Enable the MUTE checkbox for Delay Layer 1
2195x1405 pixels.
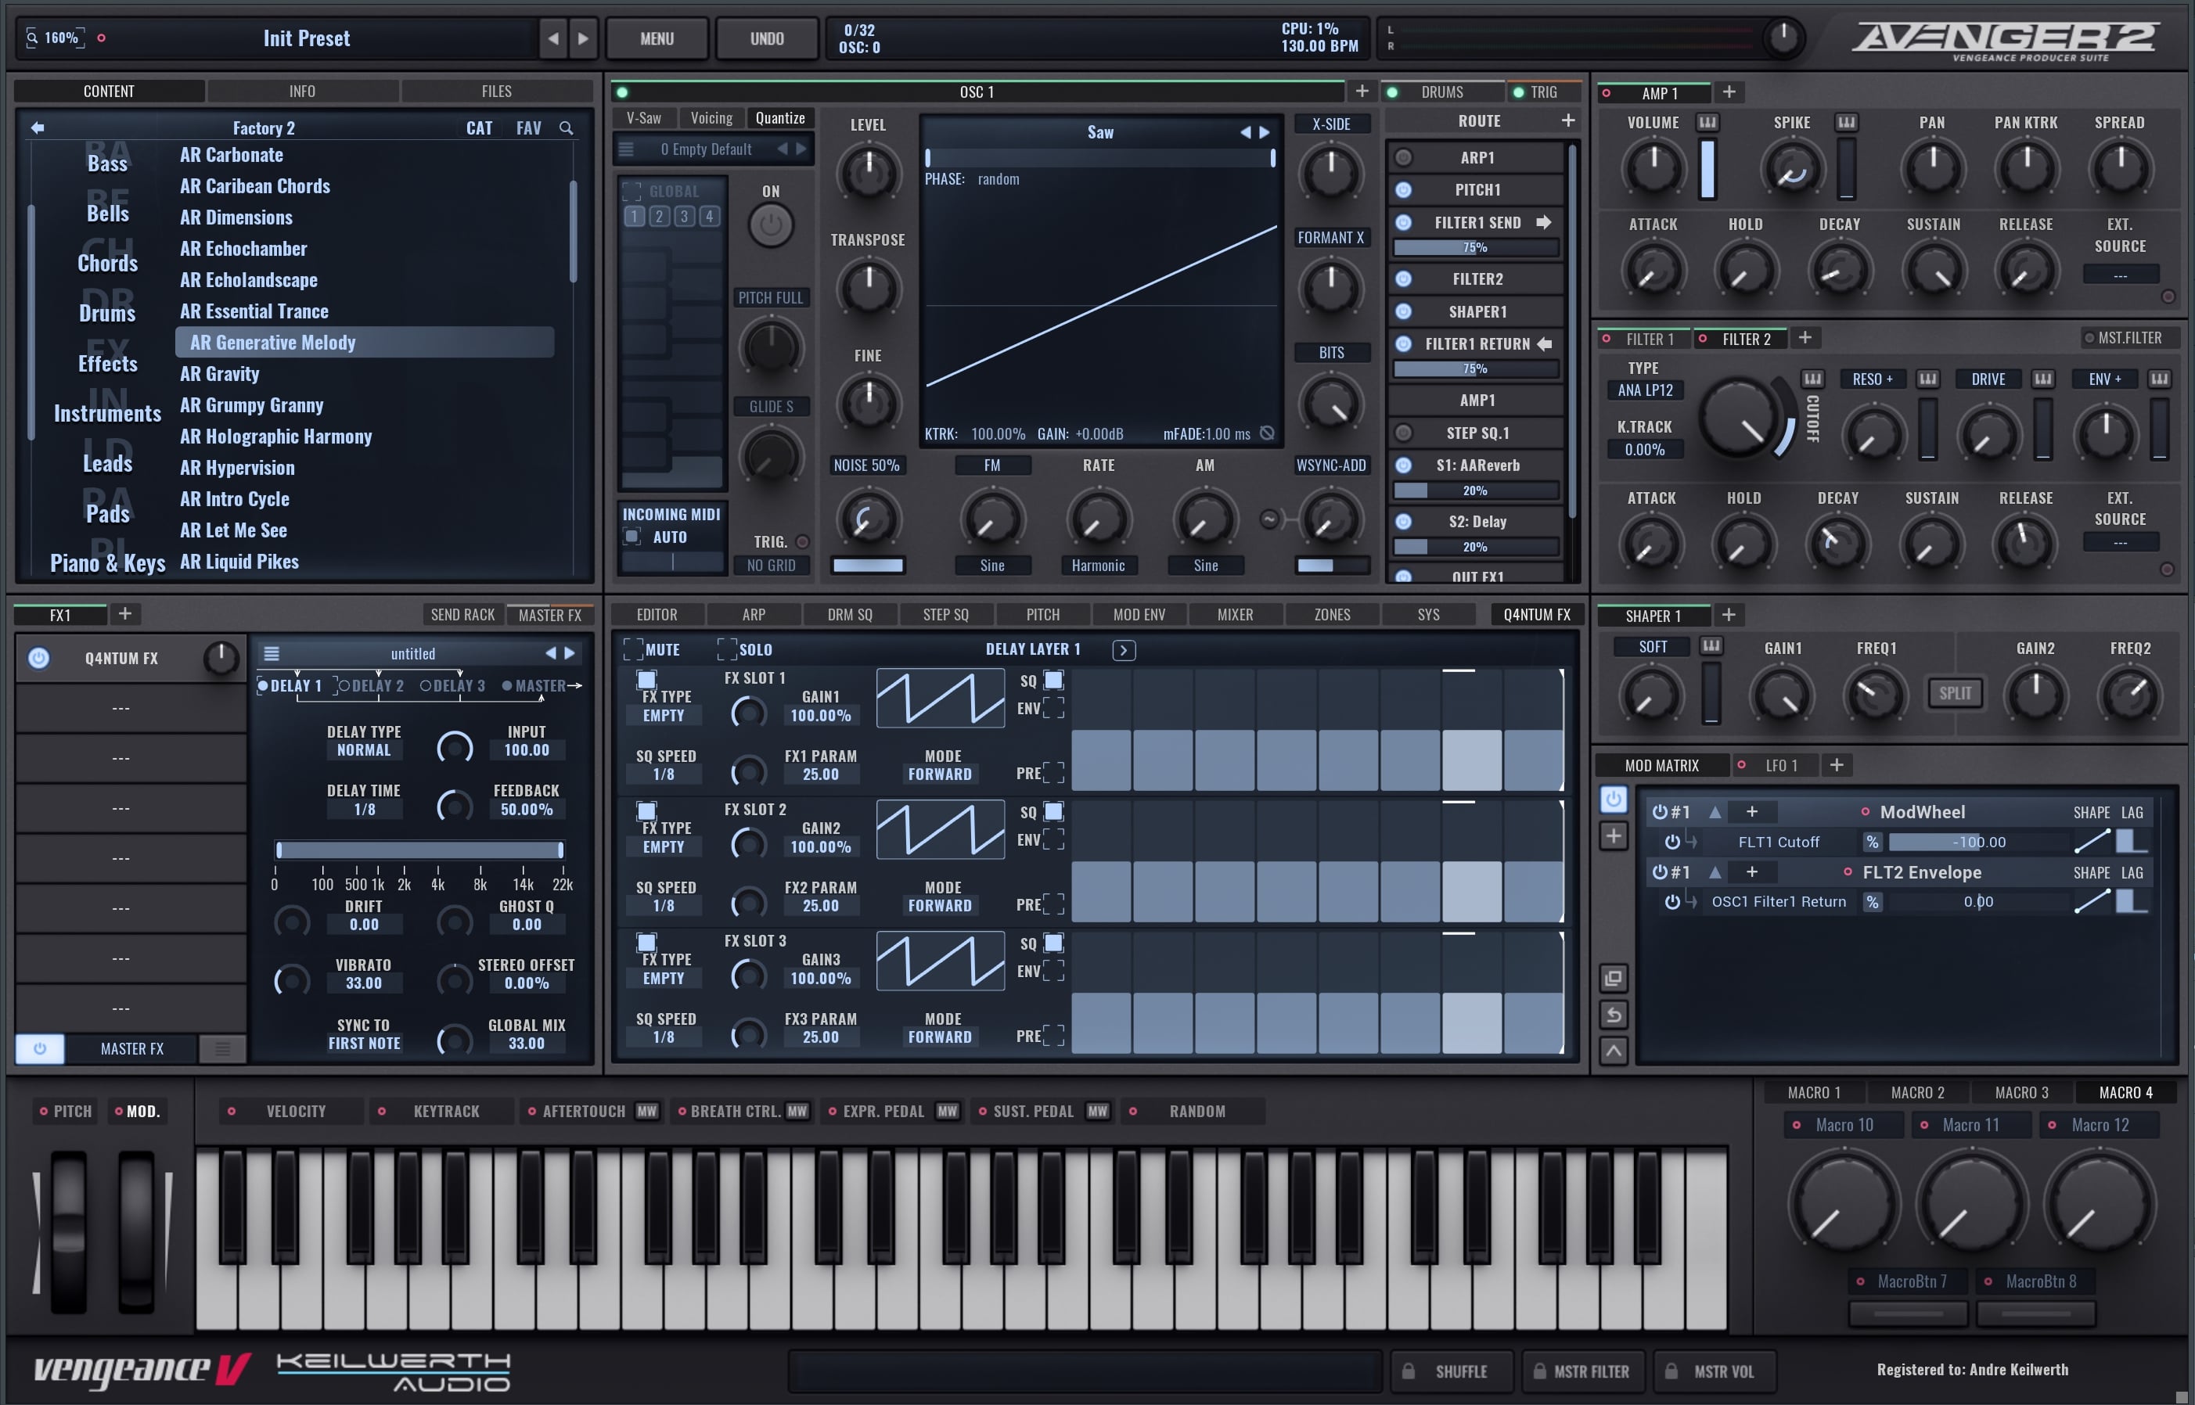pos(632,649)
